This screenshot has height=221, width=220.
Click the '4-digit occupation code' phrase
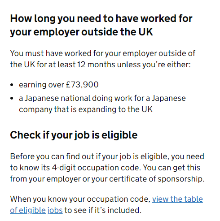click(x=97, y=168)
